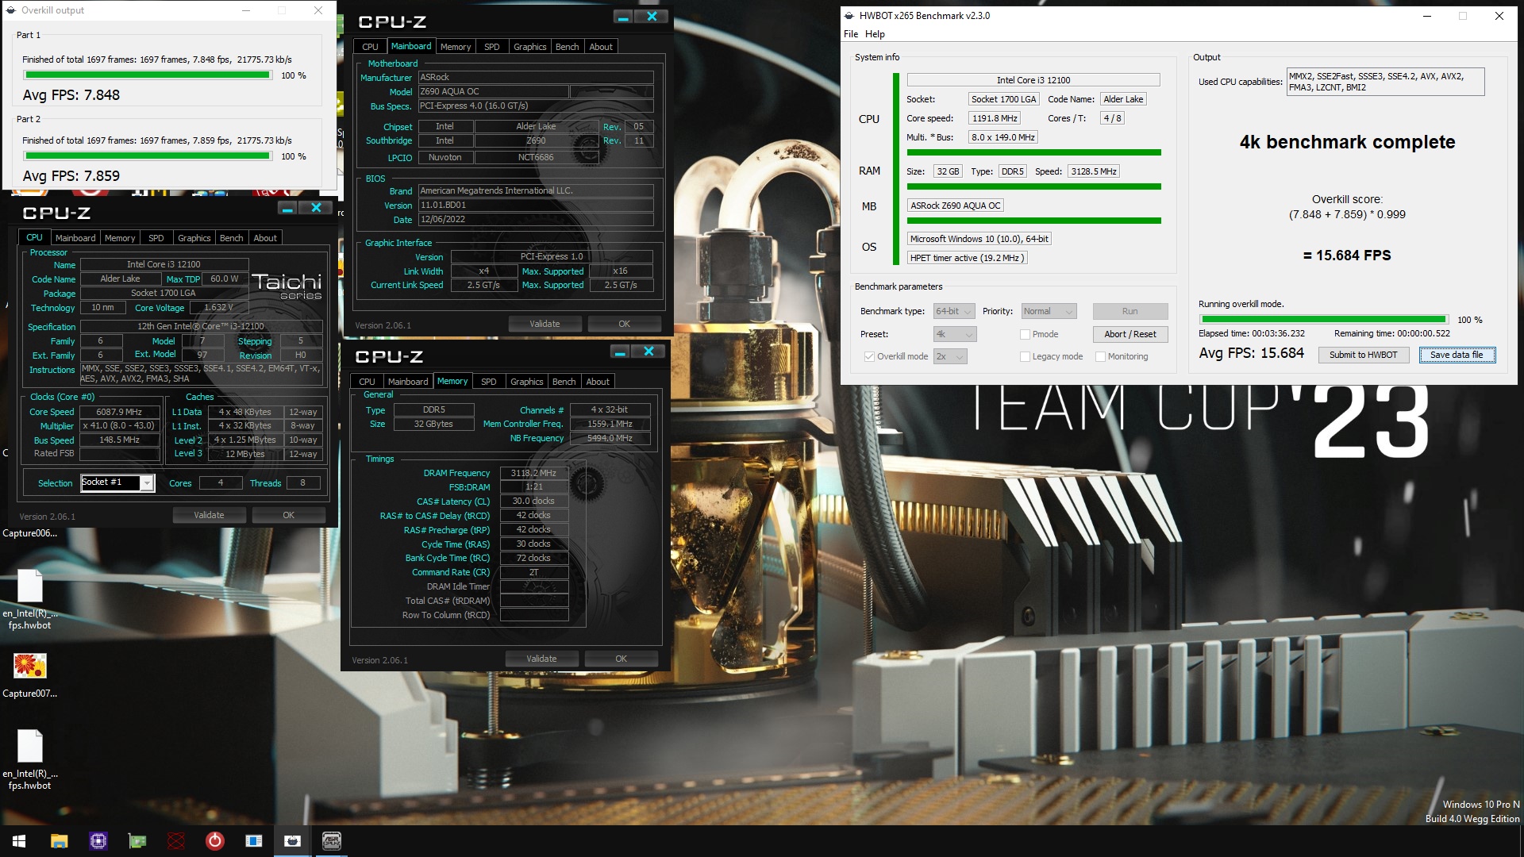Click the Part 2 progress bar in Overkill output

148,156
